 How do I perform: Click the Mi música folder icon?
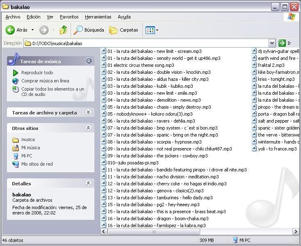click(15, 148)
